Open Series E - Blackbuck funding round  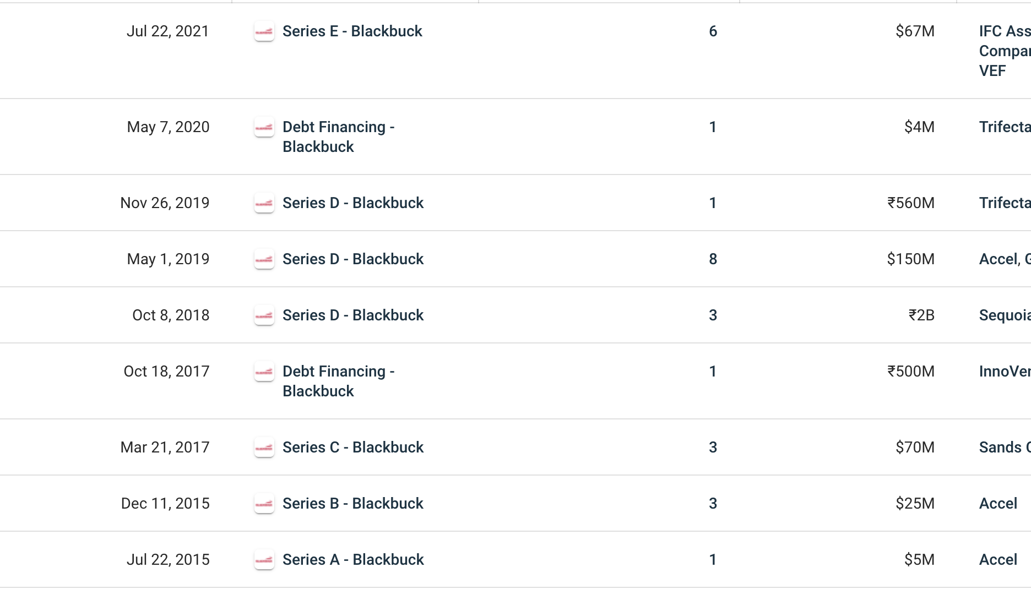[352, 31]
